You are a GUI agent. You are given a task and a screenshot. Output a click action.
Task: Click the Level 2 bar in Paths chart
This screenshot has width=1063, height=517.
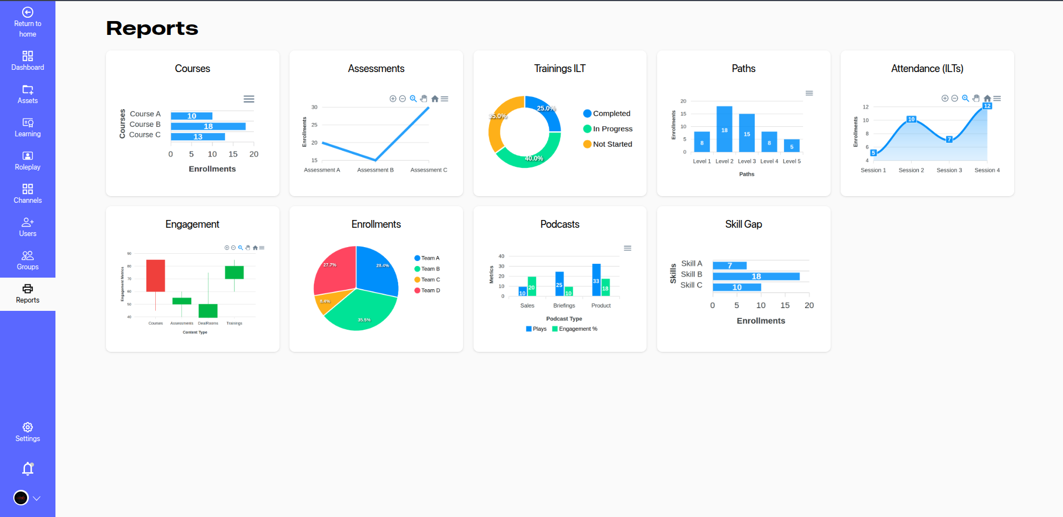click(724, 129)
